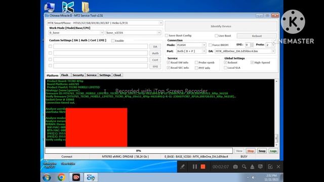This screenshot has width=324, height=182.
Task: Close the recorder toolbar with X
Action: tap(278, 167)
